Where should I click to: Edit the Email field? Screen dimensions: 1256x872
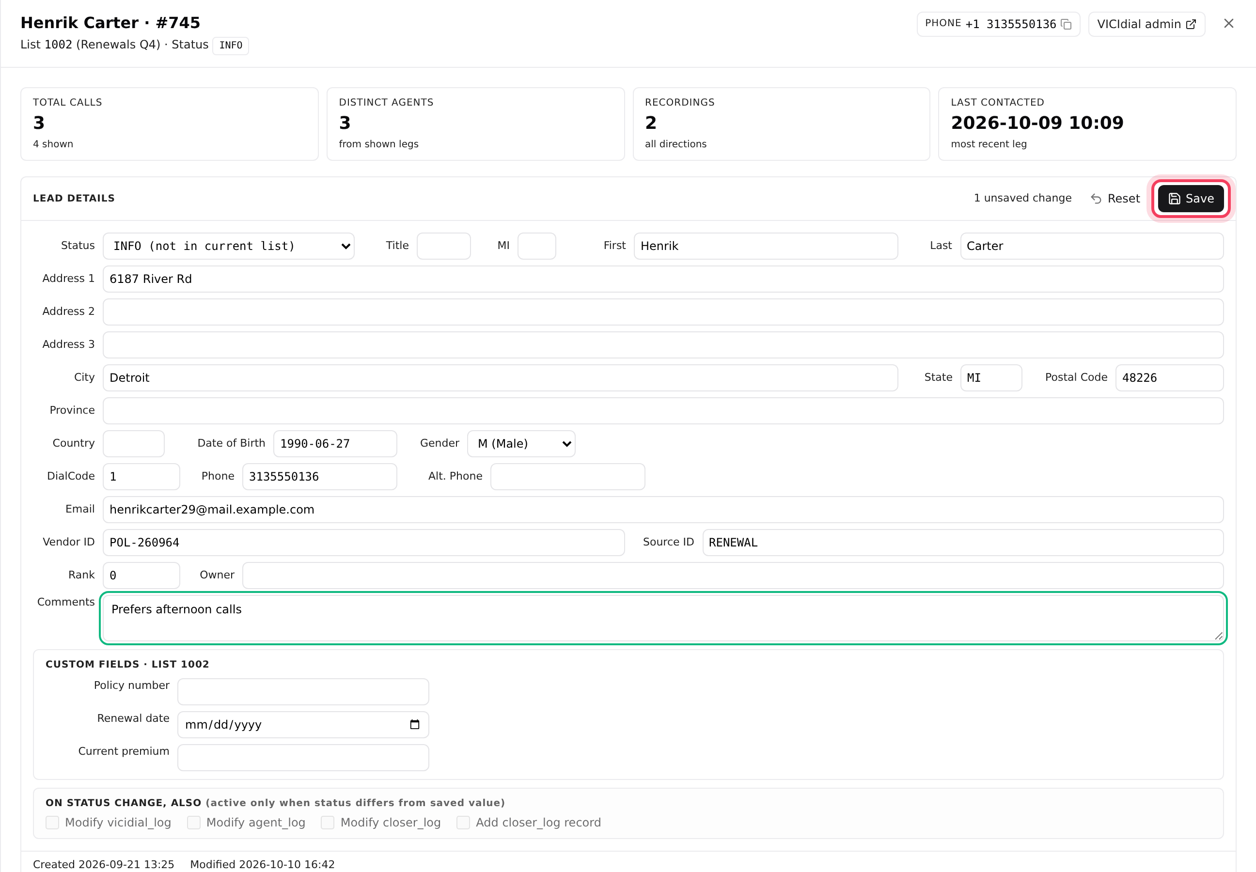click(663, 509)
